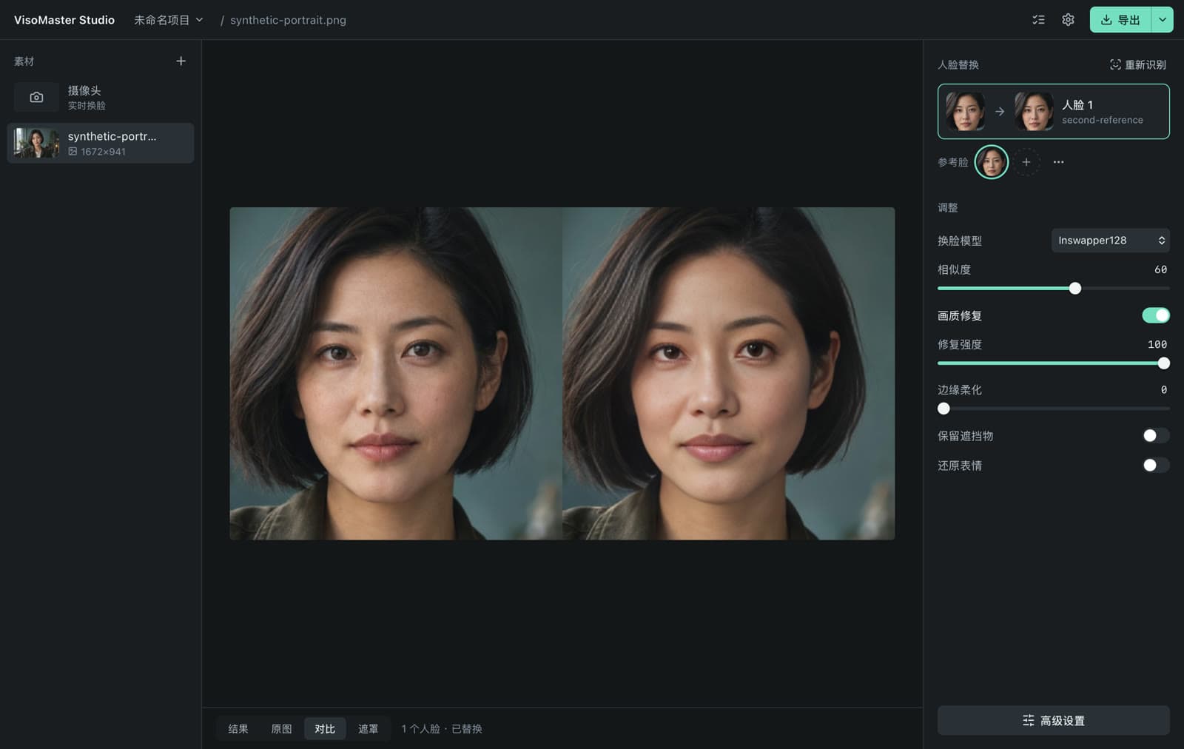Viewport: 1184px width, 749px height.
Task: Click the camera icon for 摄像头
Action: 36,97
